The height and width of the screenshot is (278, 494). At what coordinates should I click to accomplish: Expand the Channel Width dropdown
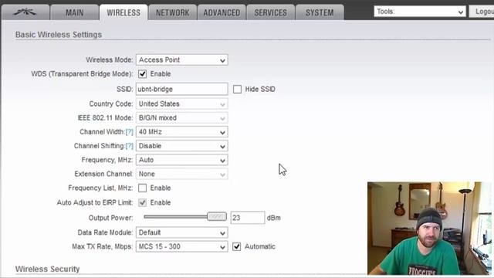(182, 132)
